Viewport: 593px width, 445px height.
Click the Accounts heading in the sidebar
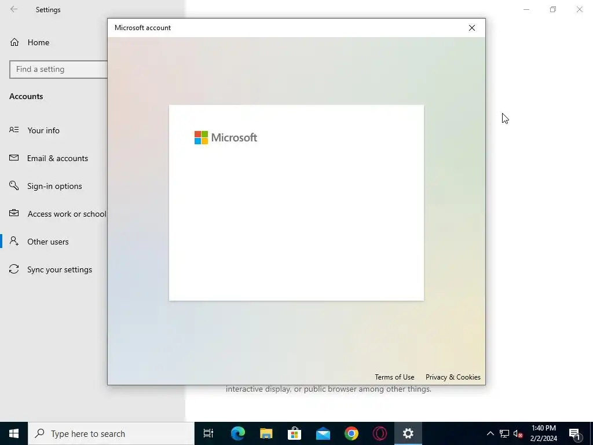[x=26, y=96]
